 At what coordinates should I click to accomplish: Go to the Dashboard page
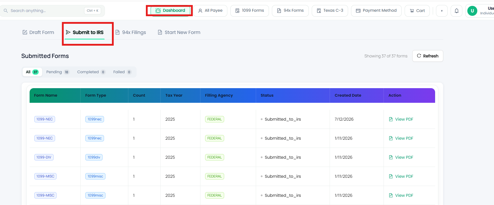coord(171,11)
